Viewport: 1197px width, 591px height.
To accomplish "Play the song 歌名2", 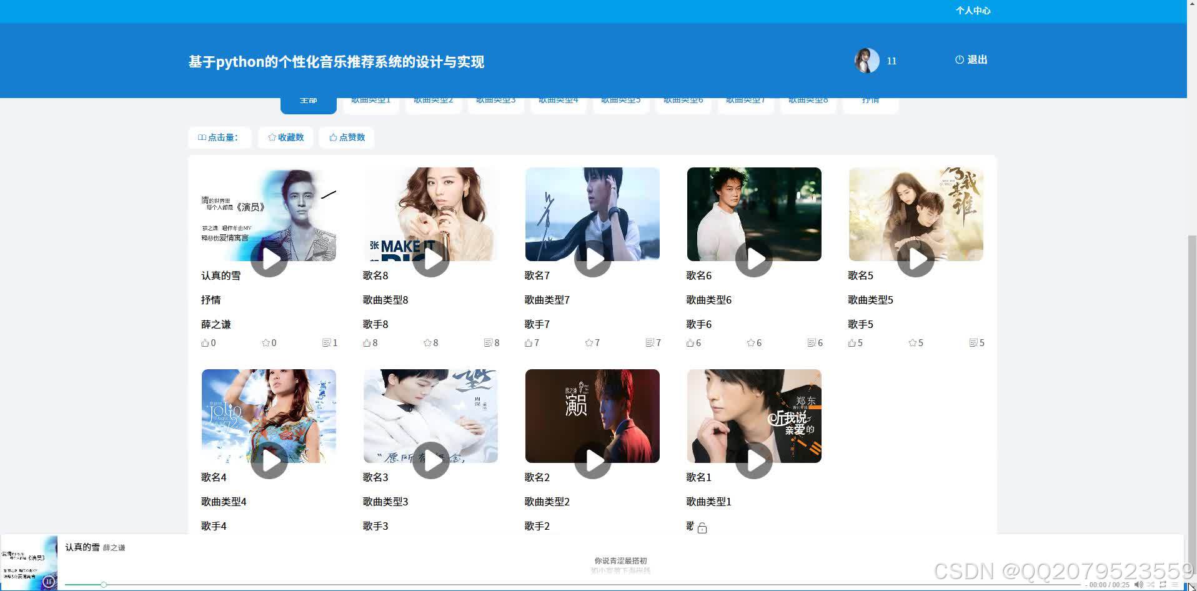I will [x=593, y=460].
